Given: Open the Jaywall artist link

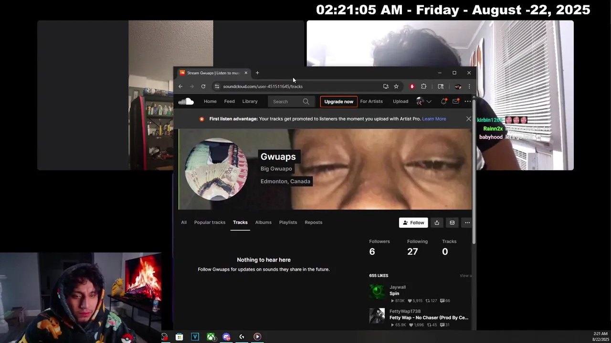Looking at the screenshot, I should 398,287.
